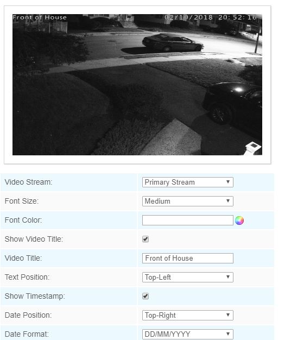291x340 pixels.
Task: Click the Date Position label
Action: (x=28, y=315)
